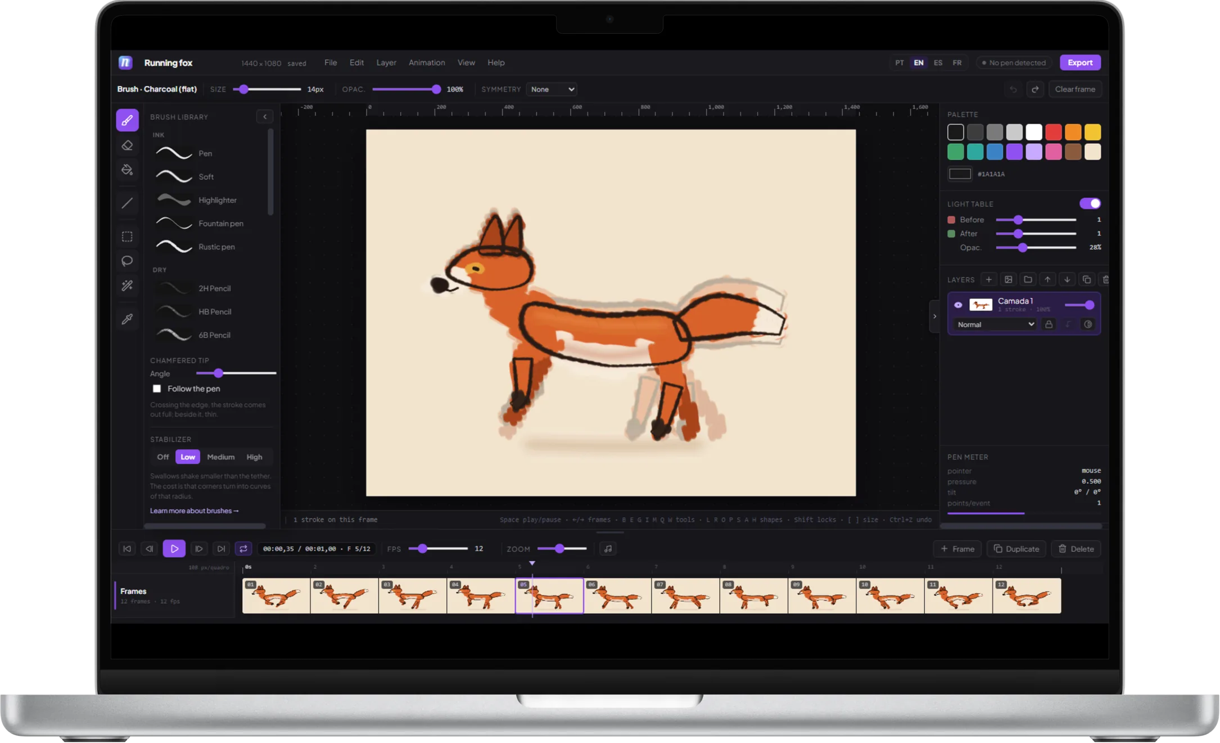
Task: Duplicate layer with copy icon in Layers
Action: click(x=1087, y=280)
